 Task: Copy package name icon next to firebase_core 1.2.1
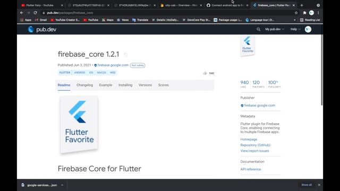click(x=125, y=55)
